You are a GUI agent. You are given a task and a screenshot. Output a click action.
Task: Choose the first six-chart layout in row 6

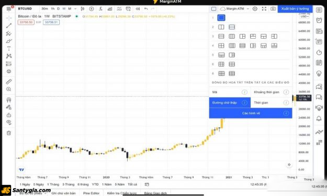(x=221, y=64)
